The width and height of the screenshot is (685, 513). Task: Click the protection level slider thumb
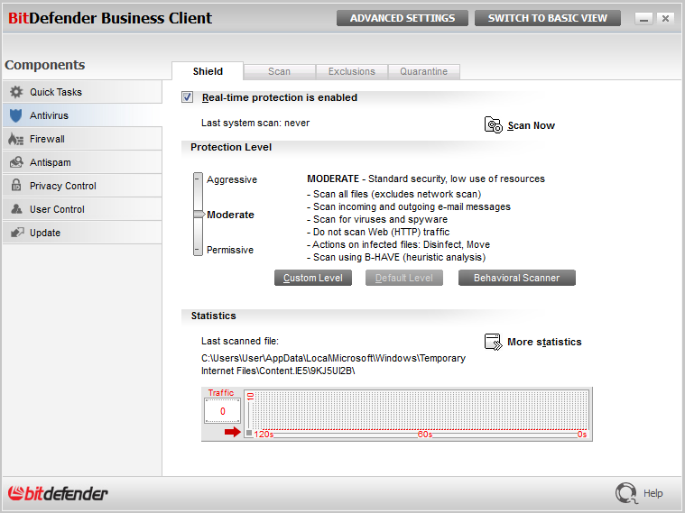pos(199,215)
